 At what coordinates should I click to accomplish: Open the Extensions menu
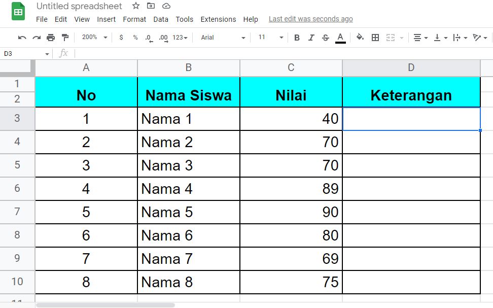pyautogui.click(x=218, y=19)
